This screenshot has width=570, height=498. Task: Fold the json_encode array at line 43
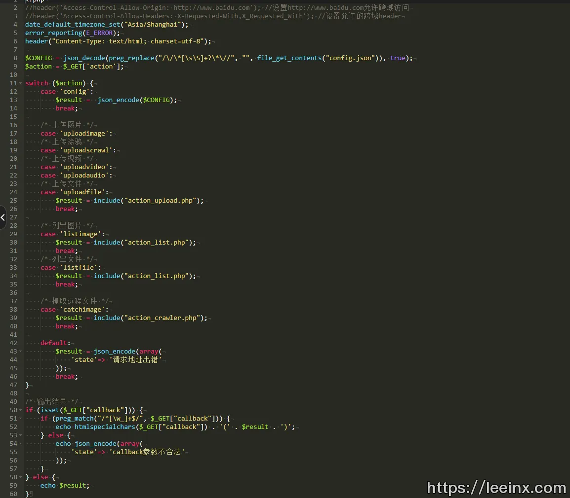[x=20, y=352]
